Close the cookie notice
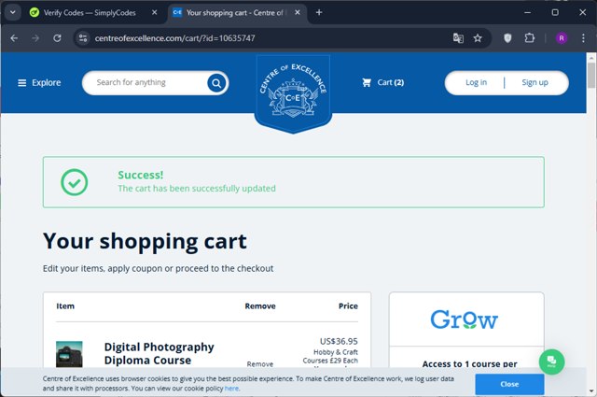This screenshot has width=597, height=397. pyautogui.click(x=509, y=384)
